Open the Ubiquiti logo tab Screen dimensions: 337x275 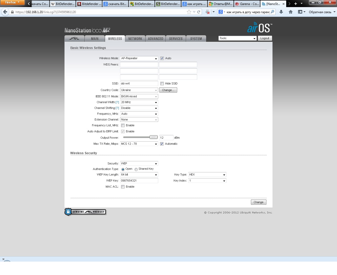(x=75, y=39)
